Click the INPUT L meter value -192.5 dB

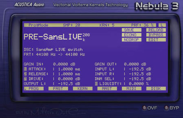(140, 69)
